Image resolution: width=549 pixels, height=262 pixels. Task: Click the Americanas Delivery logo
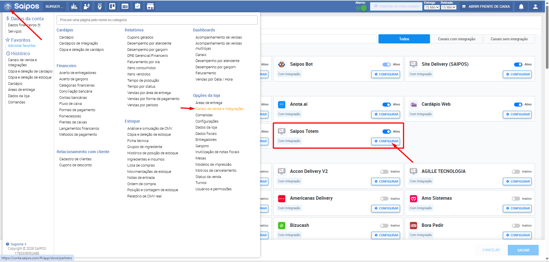(x=282, y=199)
